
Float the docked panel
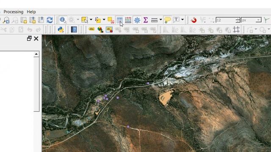coord(29,38)
